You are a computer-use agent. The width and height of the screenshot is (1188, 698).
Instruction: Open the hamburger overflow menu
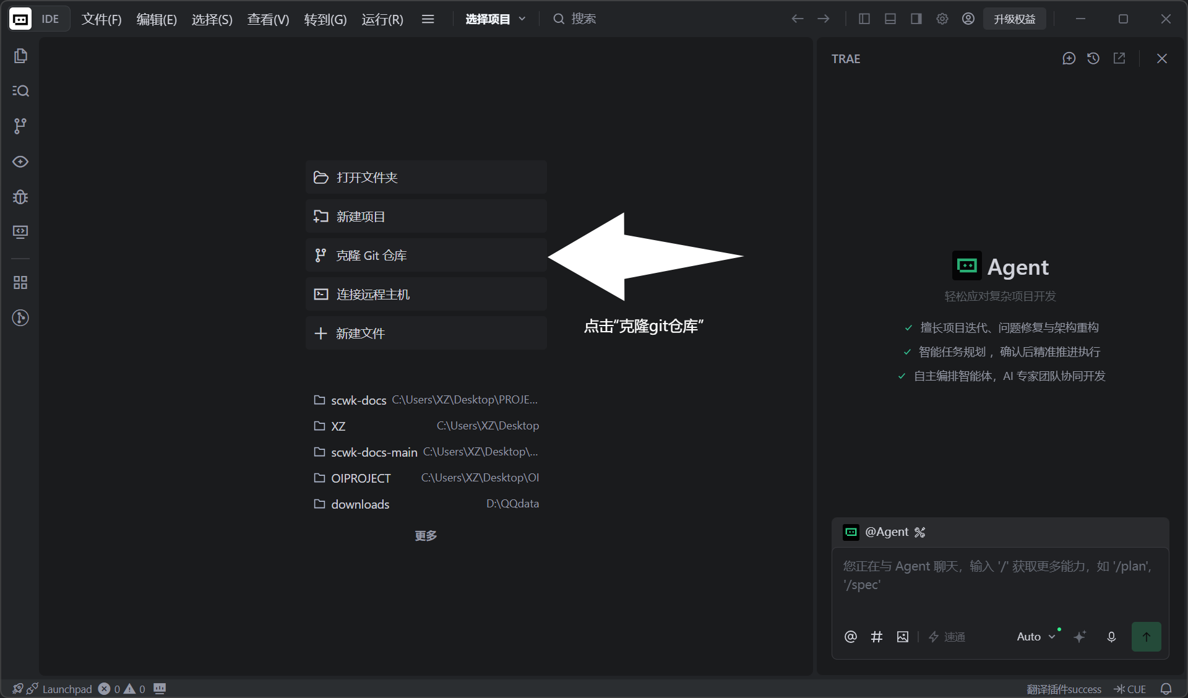point(428,19)
